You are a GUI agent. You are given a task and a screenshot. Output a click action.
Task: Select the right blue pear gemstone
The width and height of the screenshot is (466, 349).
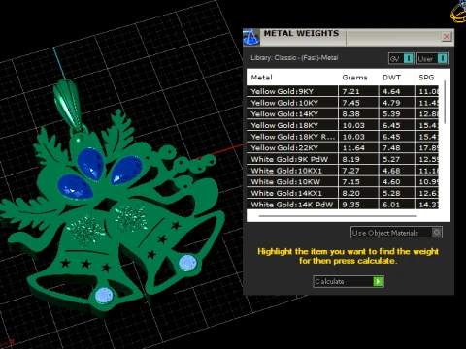126,170
